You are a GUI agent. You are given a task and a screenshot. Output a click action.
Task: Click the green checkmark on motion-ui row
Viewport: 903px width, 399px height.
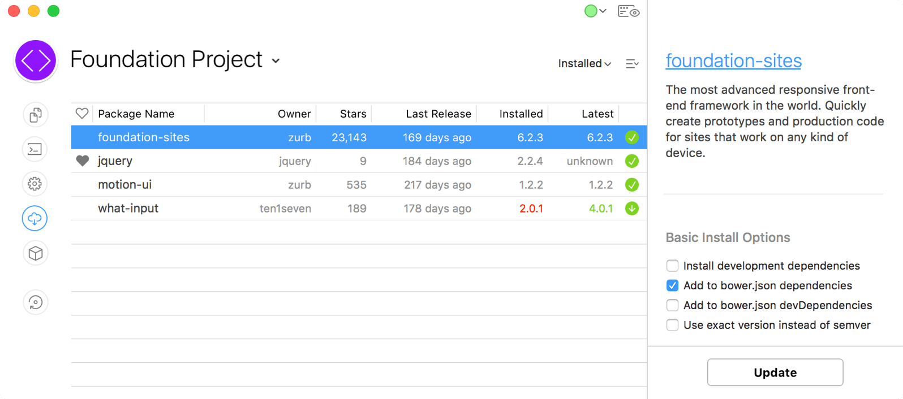pos(632,185)
